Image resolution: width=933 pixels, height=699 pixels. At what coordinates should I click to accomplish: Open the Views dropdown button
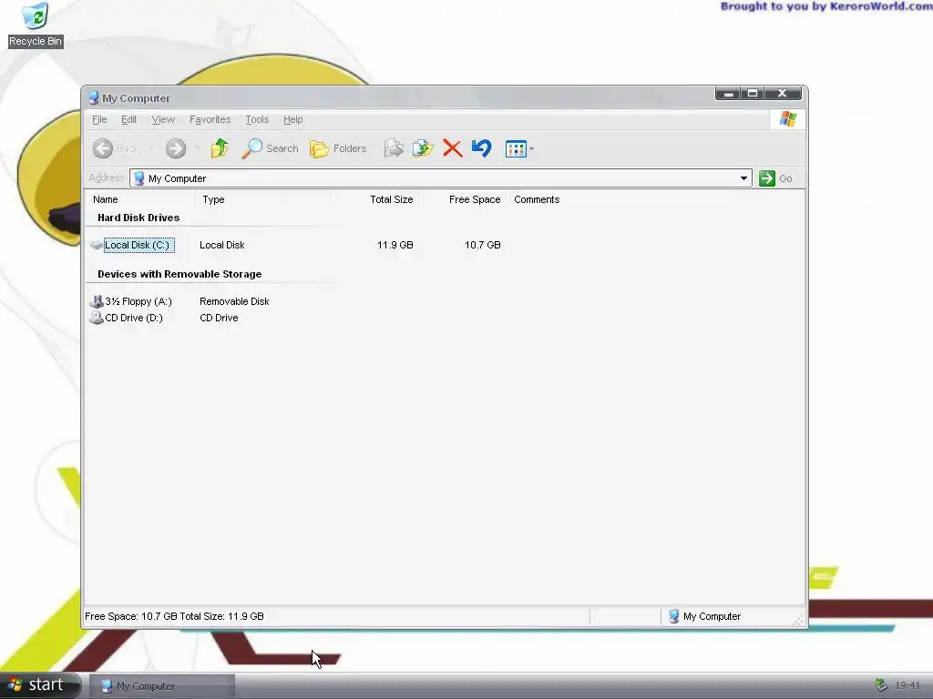tap(519, 148)
